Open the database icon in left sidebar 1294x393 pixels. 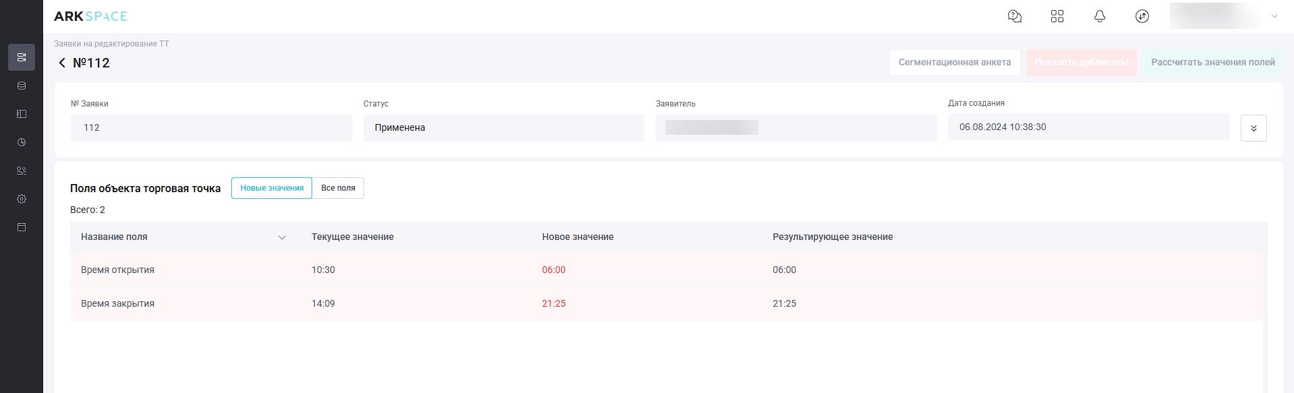(22, 86)
